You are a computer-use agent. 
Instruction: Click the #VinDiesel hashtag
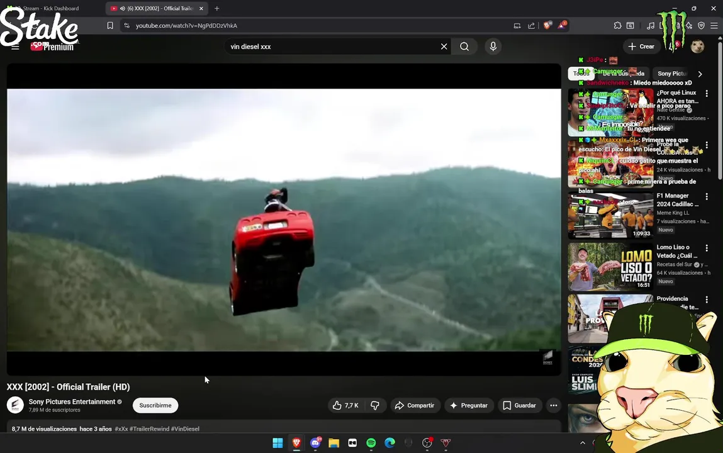click(x=186, y=429)
